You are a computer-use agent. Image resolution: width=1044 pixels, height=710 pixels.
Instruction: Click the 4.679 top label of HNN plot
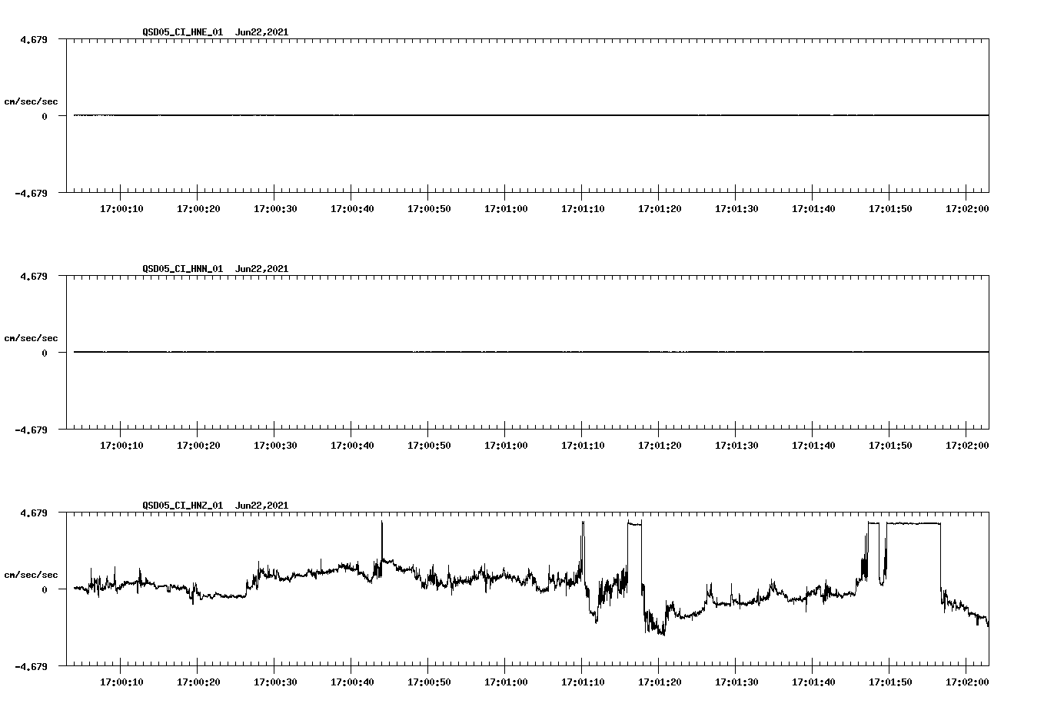click(33, 276)
